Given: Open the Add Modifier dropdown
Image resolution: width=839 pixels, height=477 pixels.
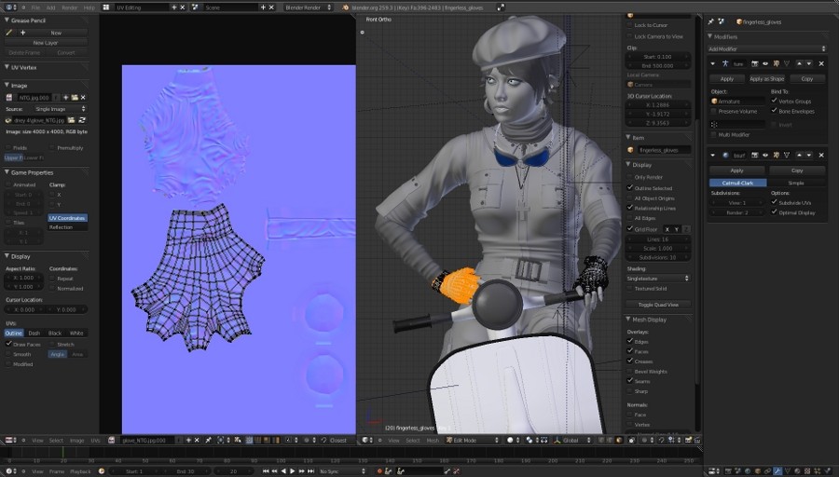Looking at the screenshot, I should point(767,48).
